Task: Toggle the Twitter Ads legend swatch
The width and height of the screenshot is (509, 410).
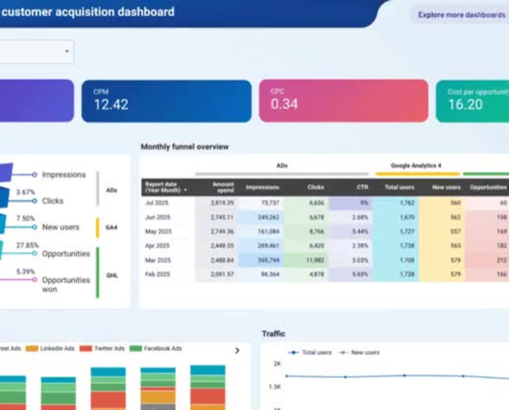Action: 86,348
